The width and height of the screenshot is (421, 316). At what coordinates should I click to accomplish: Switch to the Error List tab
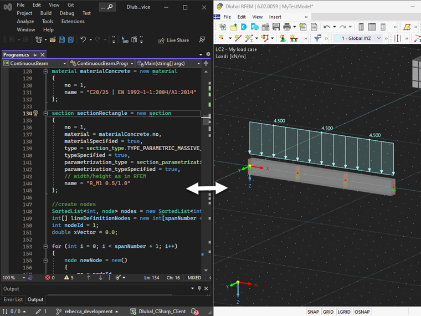click(x=13, y=300)
